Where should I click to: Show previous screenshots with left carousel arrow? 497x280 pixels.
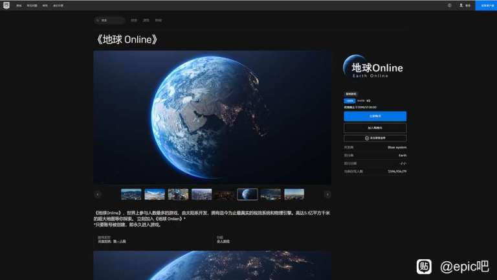coord(98,194)
